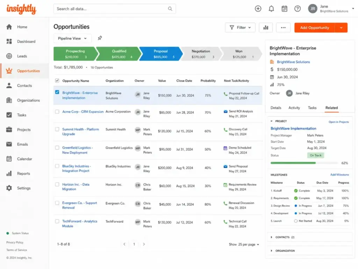Click the Add Opportunity button
The width and height of the screenshot is (358, 269).
(x=314, y=28)
